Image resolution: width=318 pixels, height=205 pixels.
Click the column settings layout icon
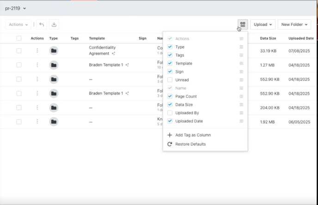coord(242,25)
